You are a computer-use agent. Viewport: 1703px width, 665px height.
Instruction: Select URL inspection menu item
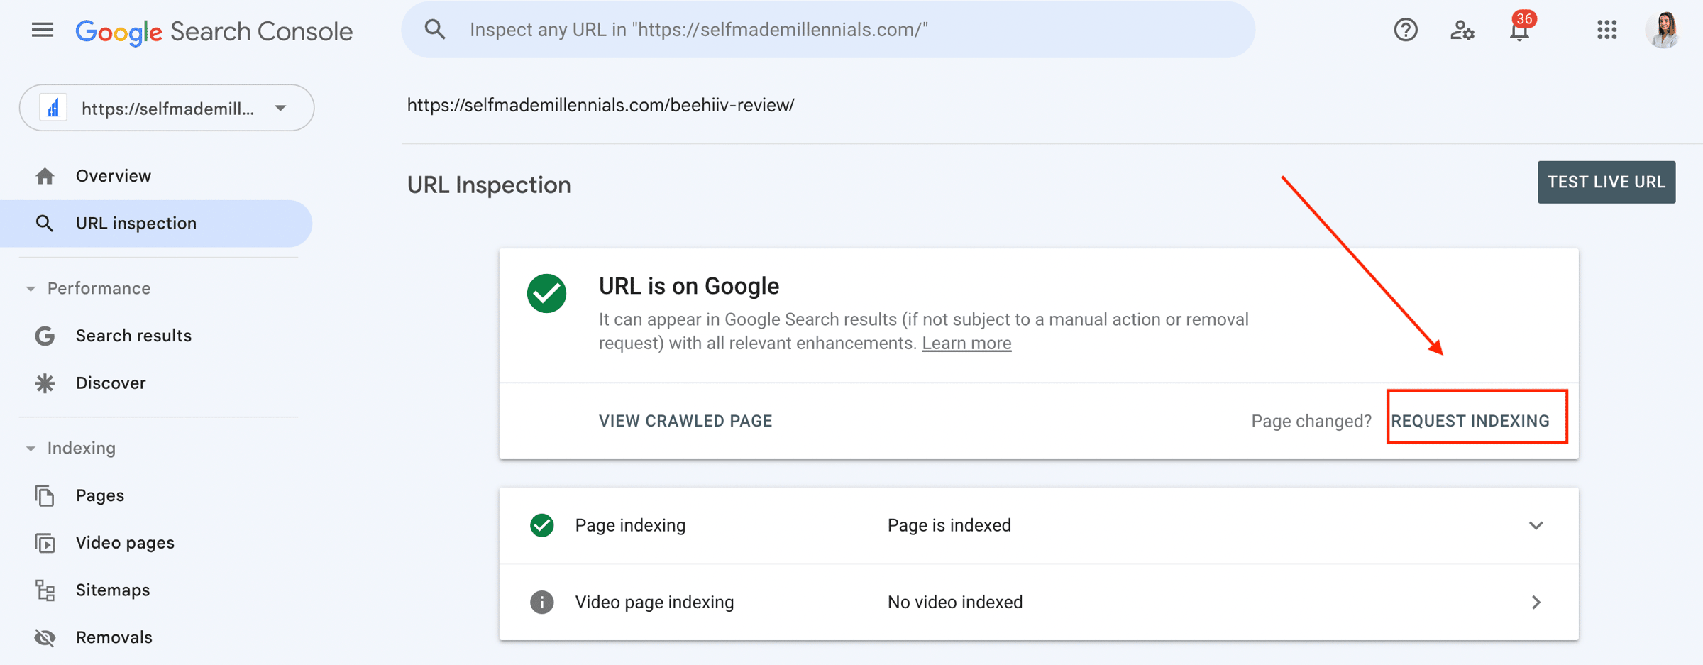click(x=156, y=224)
